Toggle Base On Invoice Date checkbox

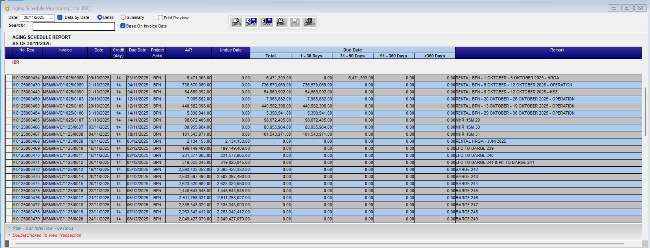click(123, 26)
